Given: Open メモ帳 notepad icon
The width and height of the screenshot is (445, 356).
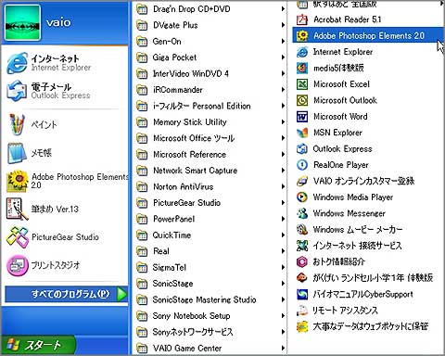Looking at the screenshot, I should pos(16,153).
